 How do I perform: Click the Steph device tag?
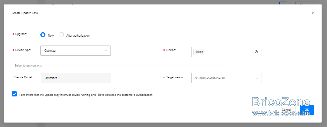[199, 52]
